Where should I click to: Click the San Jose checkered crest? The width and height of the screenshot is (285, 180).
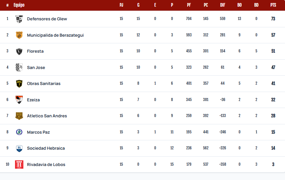coord(19,67)
